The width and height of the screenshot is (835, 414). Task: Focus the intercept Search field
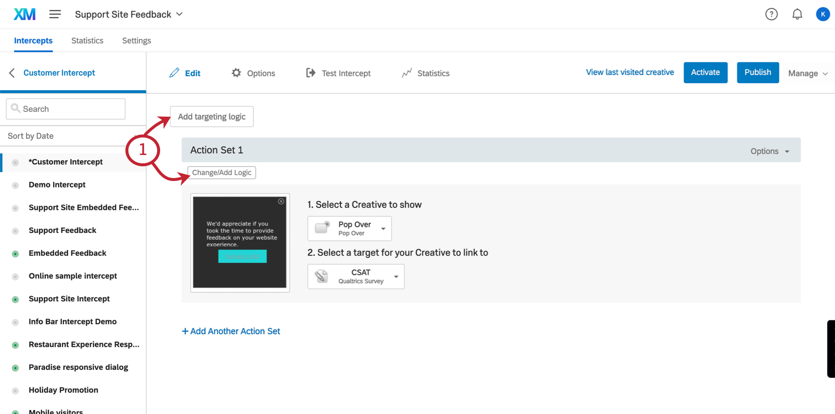tap(66, 109)
